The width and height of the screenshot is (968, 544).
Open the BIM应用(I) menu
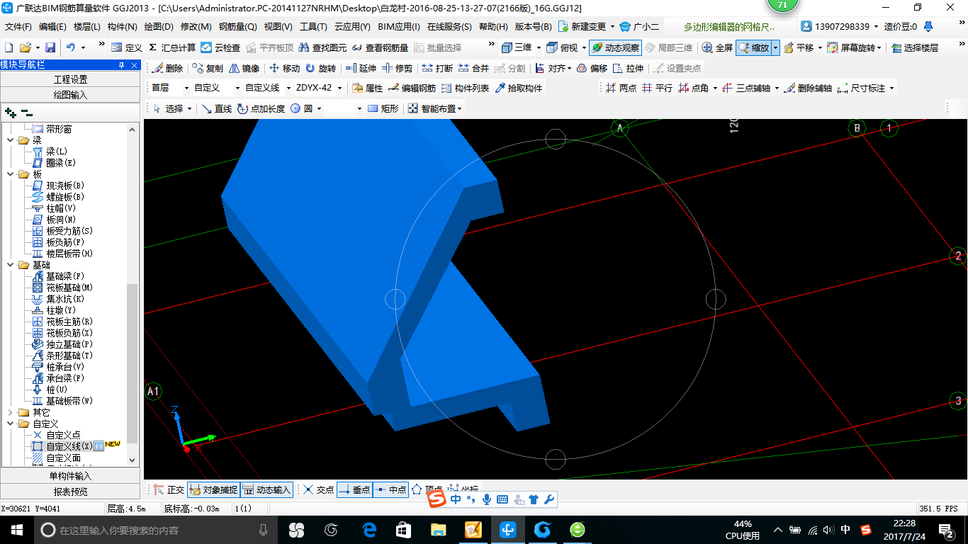399,27
